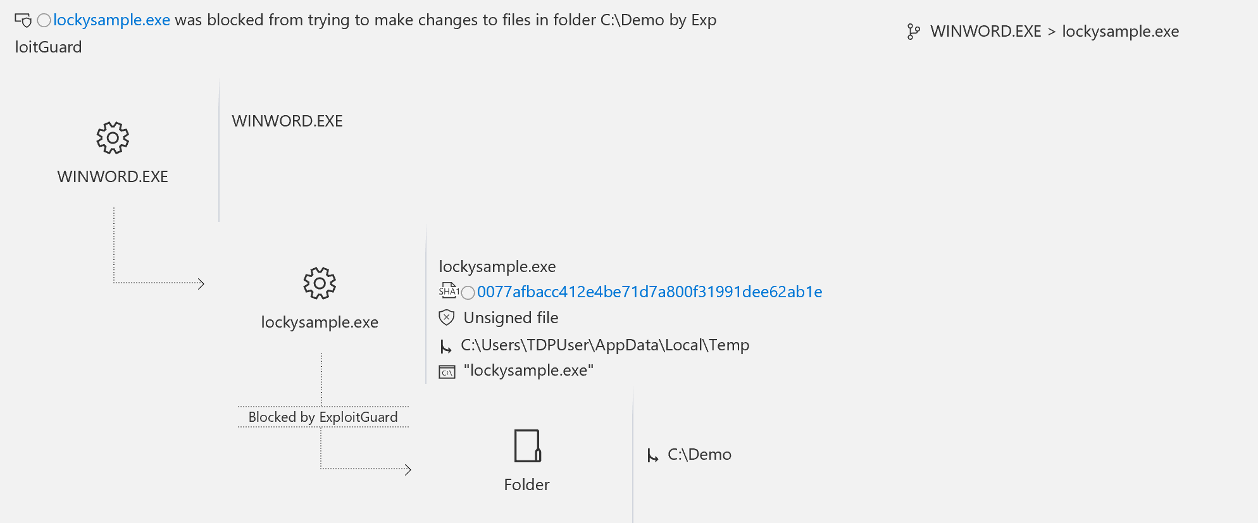The image size is (1258, 523).
Task: Select the circle next to the SHA1 hash
Action: pyautogui.click(x=468, y=292)
